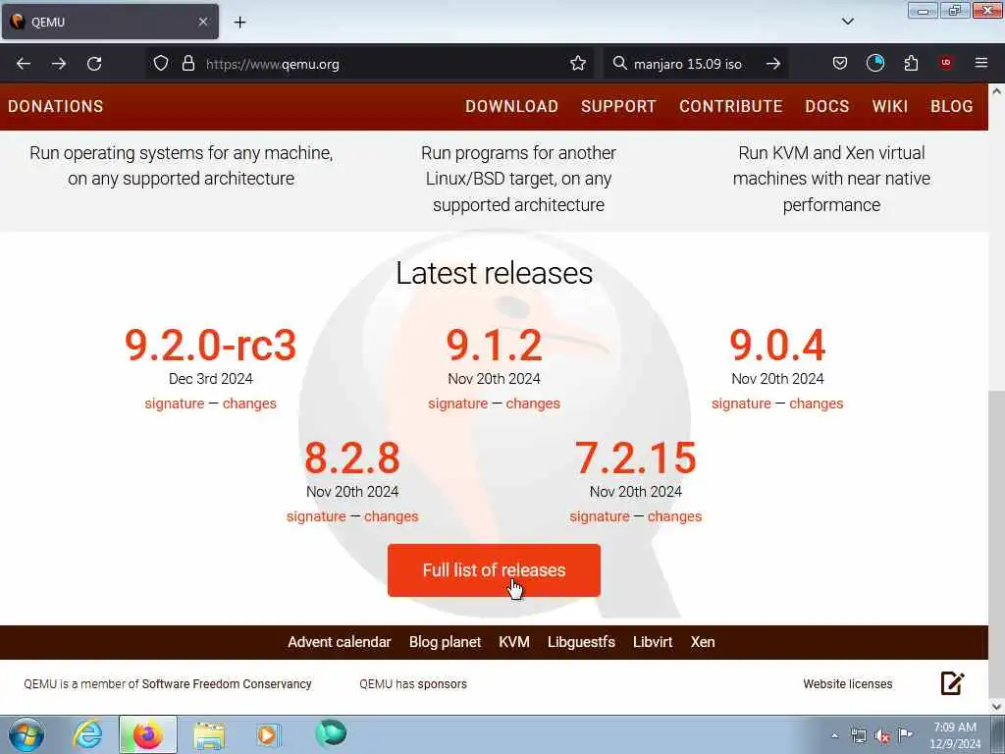Go back using the browser back arrow

[24, 64]
